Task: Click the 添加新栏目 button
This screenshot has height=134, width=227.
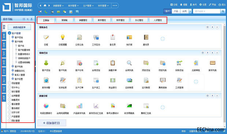Action: [x=52, y=123]
